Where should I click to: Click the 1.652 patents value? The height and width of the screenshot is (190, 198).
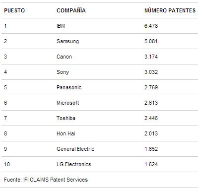point(151,149)
